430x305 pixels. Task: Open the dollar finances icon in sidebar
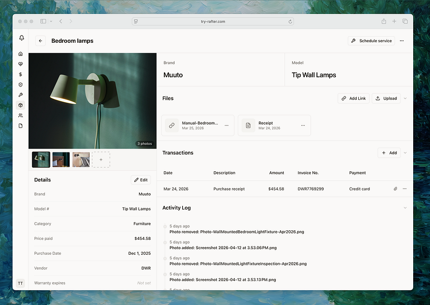20,74
